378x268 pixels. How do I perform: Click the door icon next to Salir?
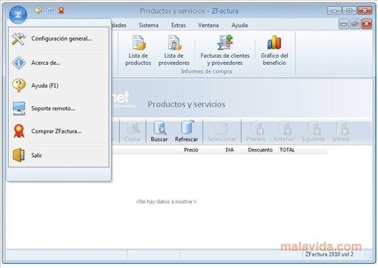19,155
